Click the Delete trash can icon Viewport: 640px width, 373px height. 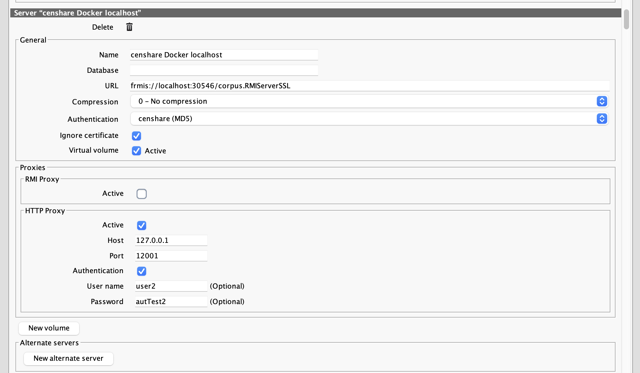(x=129, y=27)
